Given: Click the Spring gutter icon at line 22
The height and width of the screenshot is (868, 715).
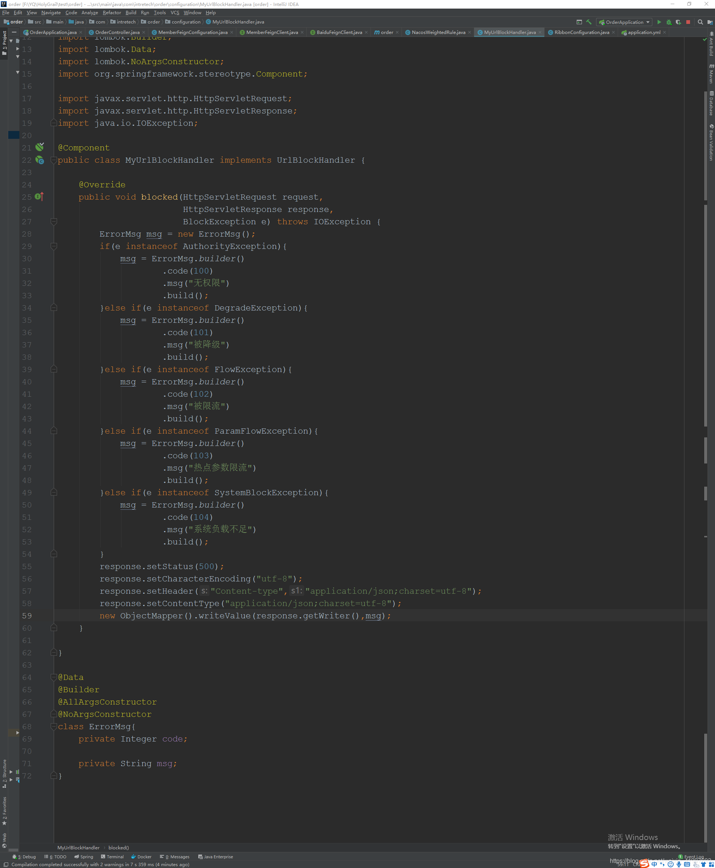Looking at the screenshot, I should [40, 160].
